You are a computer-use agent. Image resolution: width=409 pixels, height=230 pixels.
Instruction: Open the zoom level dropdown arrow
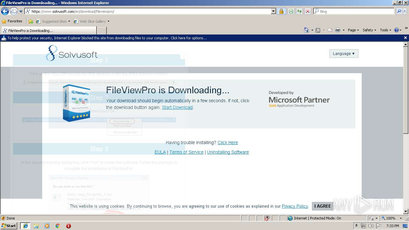click(401, 218)
